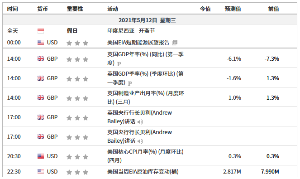Image resolution: width=300 pixels, height=179 pixels.
Task: Click USD in the 20:30 row
Action: coord(52,156)
